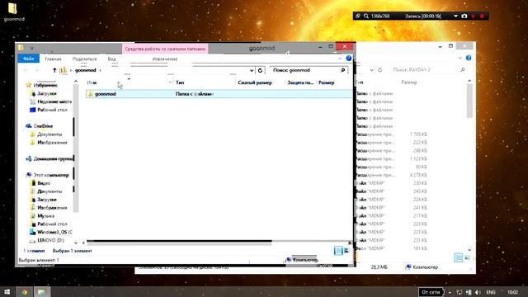Click the help icon in goonmod window
Screen dimensions: 528x297
pyautogui.click(x=348, y=59)
